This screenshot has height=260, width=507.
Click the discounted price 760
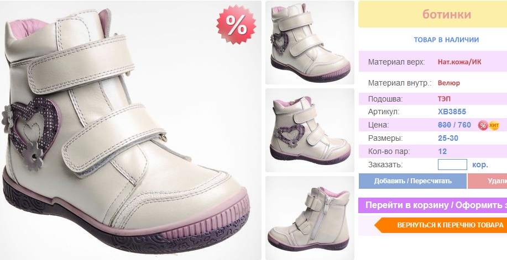464,125
